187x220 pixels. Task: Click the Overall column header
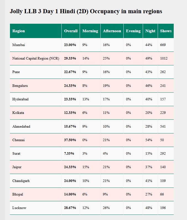pyautogui.click(x=71, y=31)
